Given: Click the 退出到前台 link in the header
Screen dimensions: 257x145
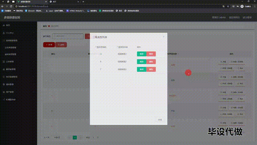Looking at the screenshot, I should (x=234, y=17).
